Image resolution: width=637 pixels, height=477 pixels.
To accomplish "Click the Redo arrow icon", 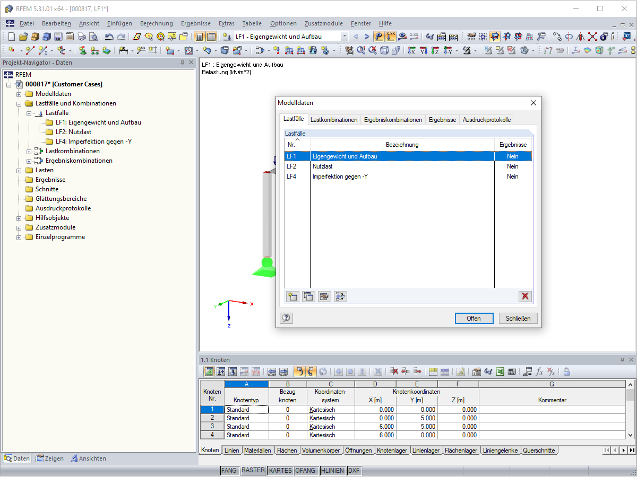I will (121, 37).
